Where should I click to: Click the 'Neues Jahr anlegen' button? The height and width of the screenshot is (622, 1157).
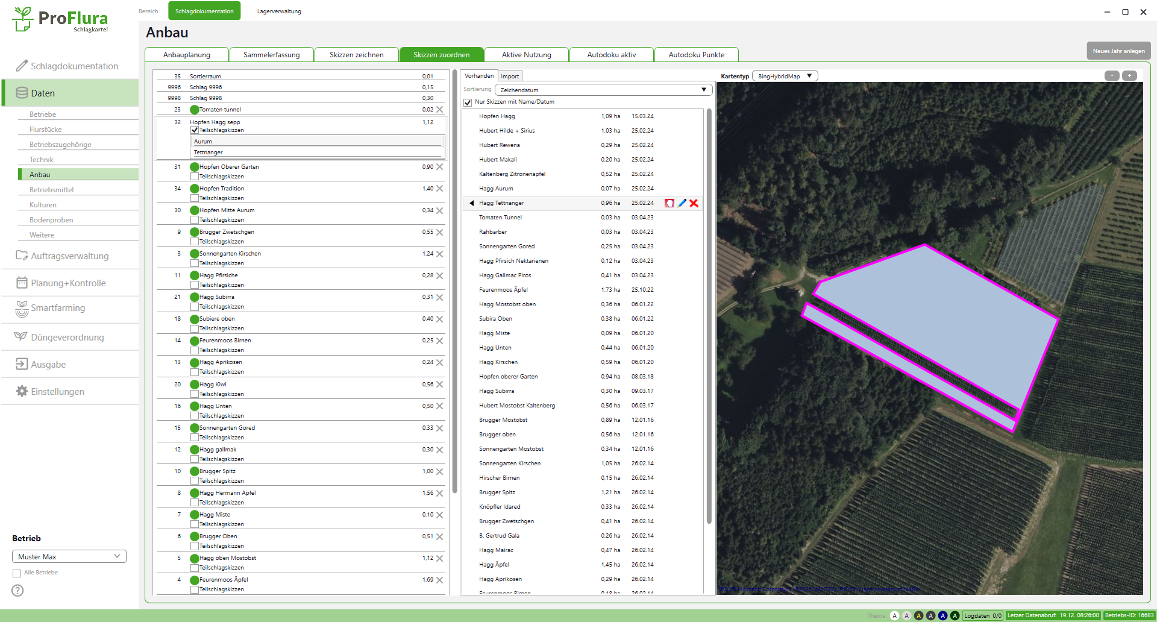(1118, 51)
